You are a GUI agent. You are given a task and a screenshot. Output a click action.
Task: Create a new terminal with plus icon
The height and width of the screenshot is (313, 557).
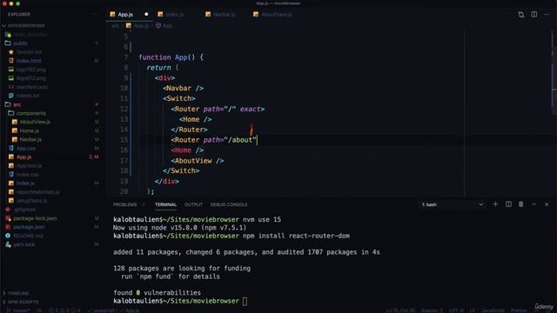click(x=495, y=204)
